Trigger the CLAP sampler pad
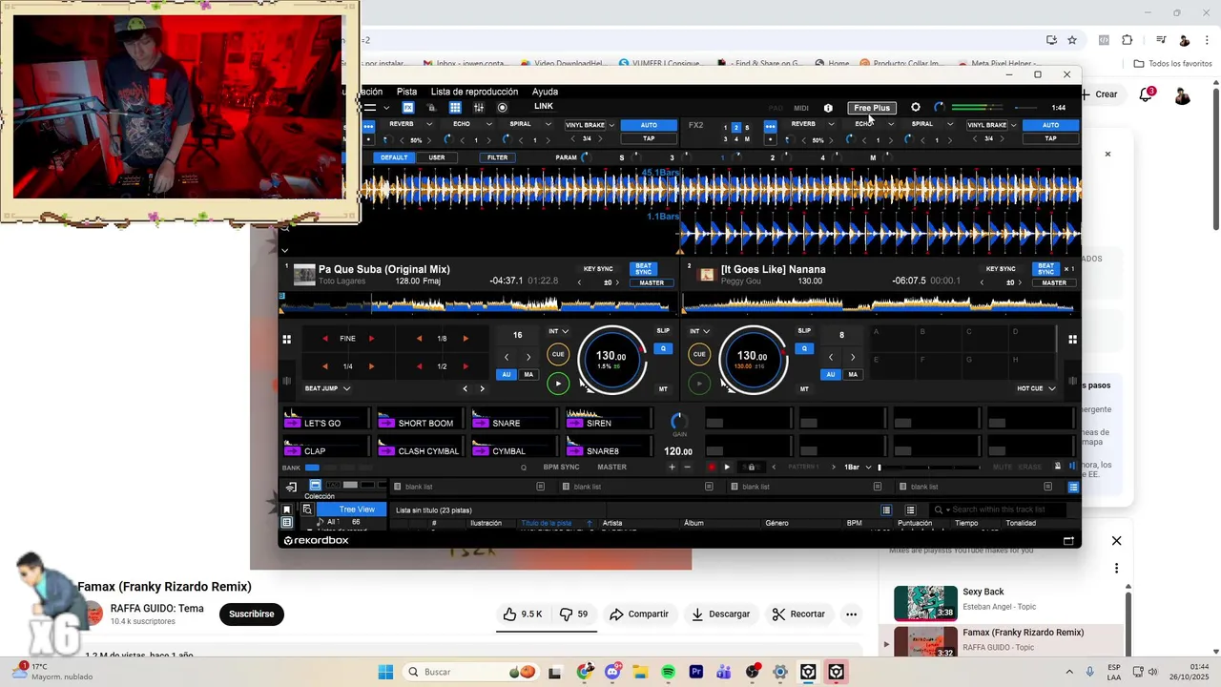Image resolution: width=1221 pixels, height=687 pixels. click(x=325, y=448)
